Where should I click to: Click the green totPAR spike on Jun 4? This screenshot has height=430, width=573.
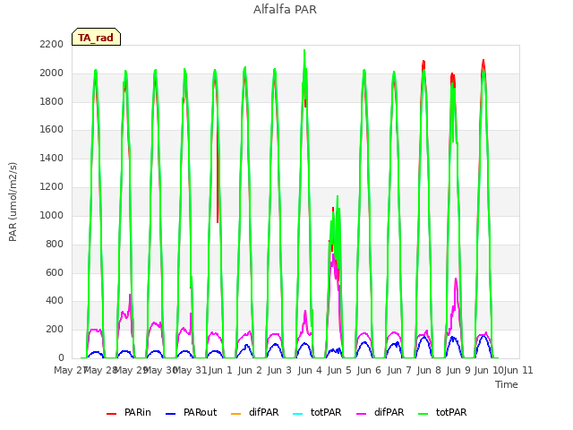point(304,58)
